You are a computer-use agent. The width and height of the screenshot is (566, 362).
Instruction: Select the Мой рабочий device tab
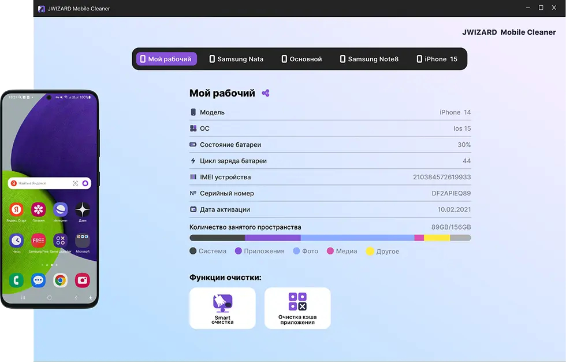[166, 59]
